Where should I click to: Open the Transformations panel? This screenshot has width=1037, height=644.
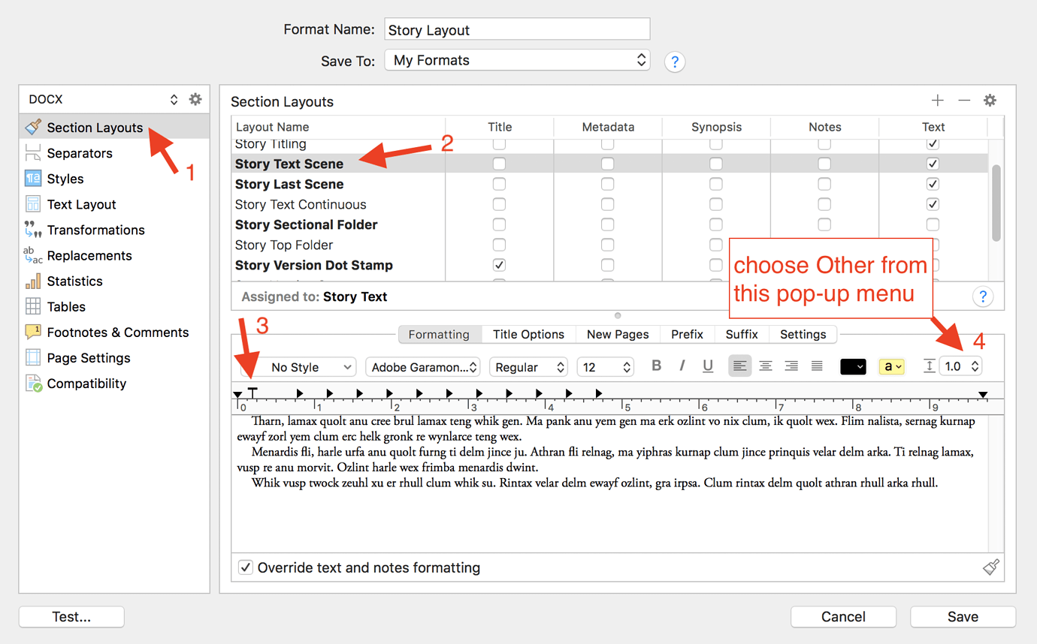pos(95,230)
